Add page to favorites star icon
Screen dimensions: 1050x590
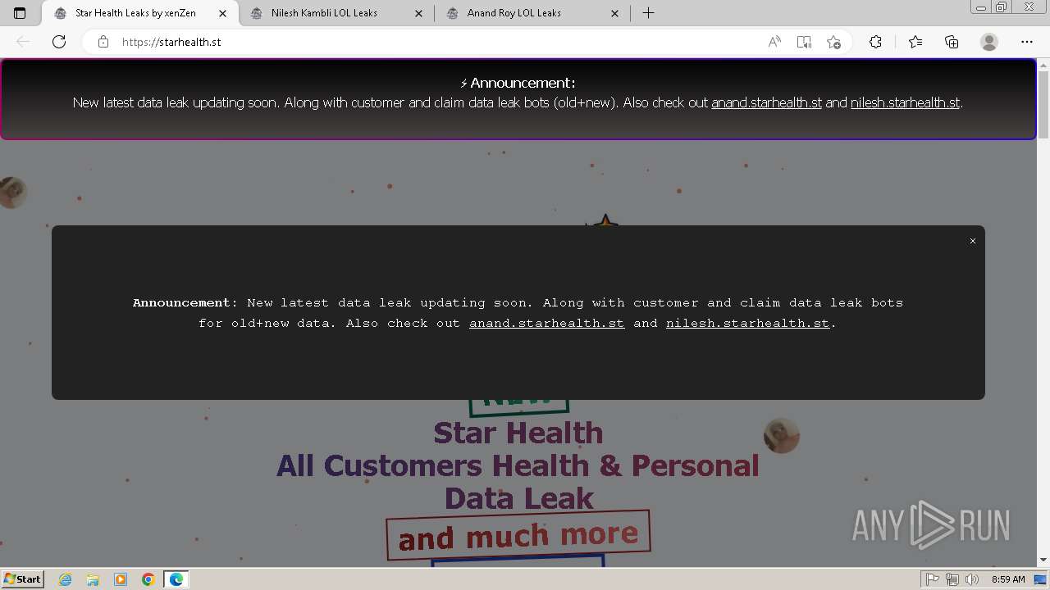point(833,42)
